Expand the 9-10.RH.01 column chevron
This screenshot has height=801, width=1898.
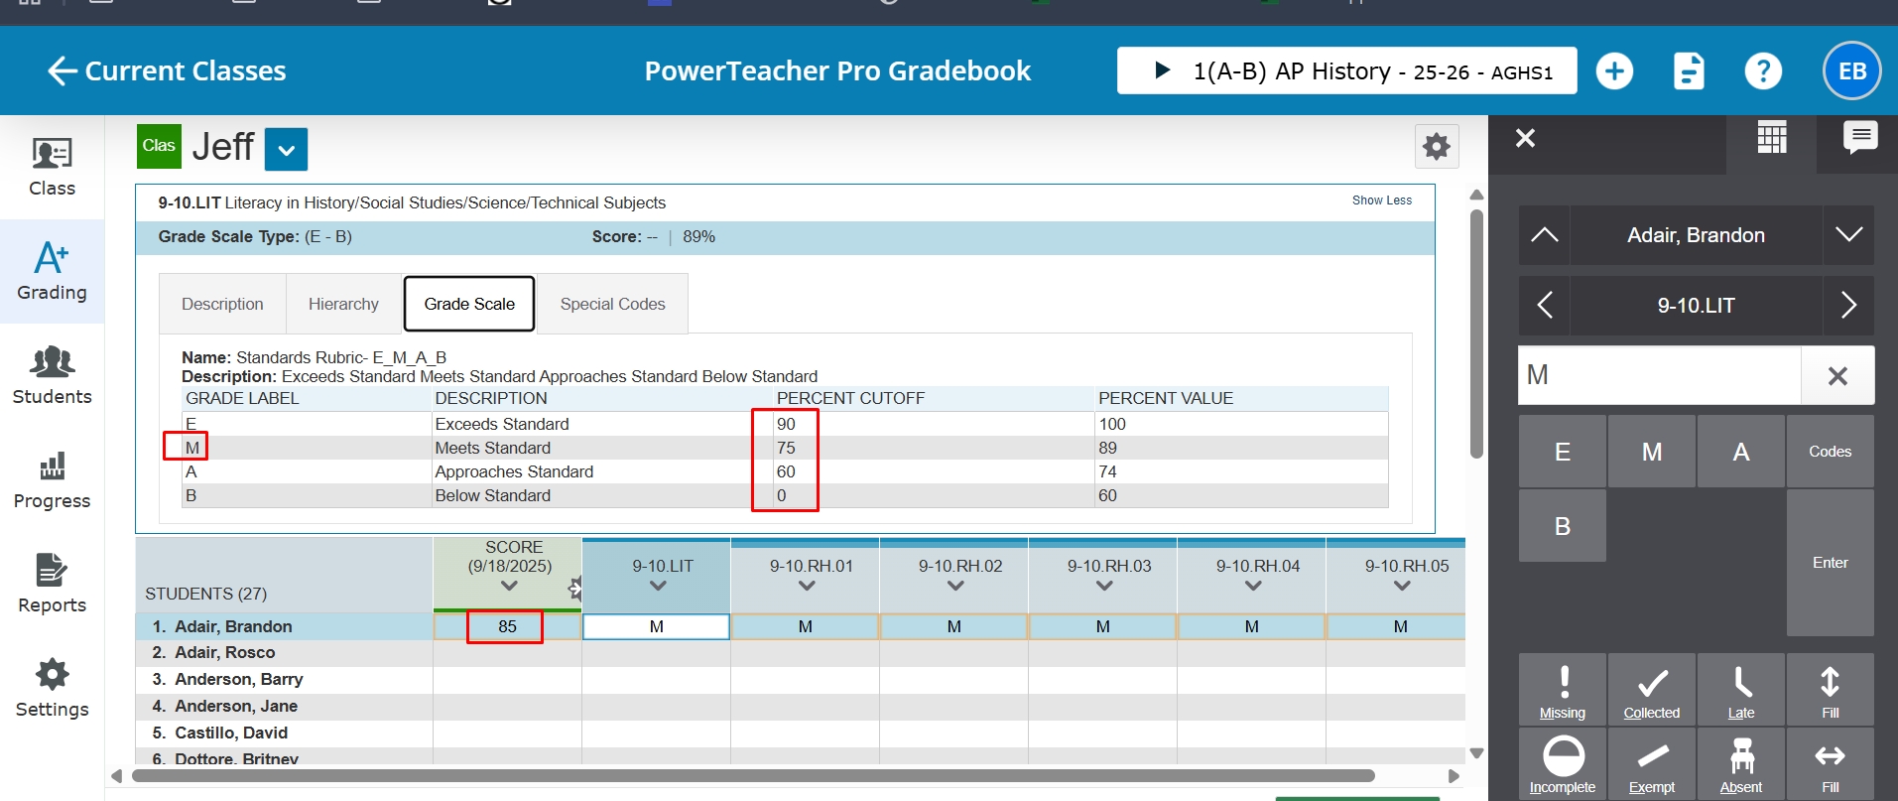[807, 586]
